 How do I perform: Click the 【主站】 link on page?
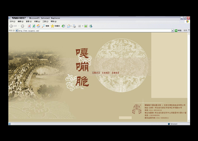click(x=106, y=73)
